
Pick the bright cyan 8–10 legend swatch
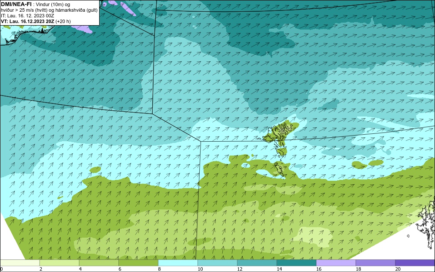(x=178, y=263)
